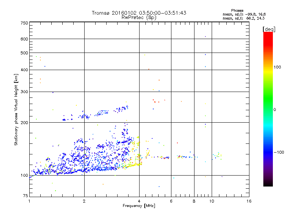293x219 pixels.
Task: Click the 10 label on the frequency axis
Action: (x=212, y=201)
